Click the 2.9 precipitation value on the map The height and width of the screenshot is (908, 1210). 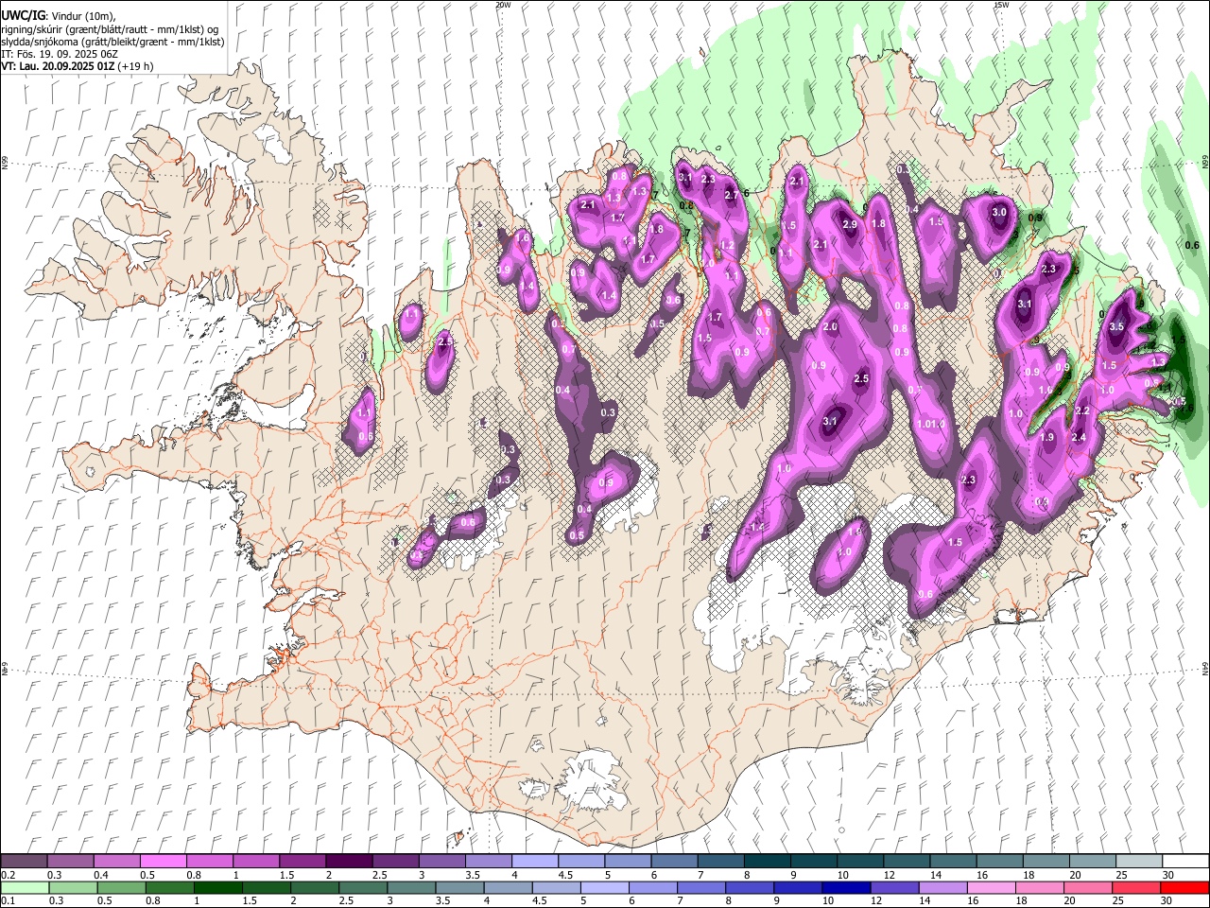(x=850, y=224)
